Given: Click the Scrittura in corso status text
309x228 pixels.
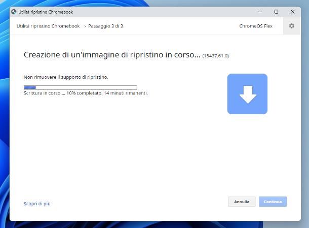Looking at the screenshot, I should point(86,93).
